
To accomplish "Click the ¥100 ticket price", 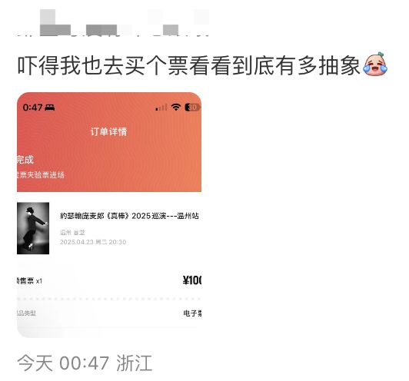I will (x=192, y=280).
